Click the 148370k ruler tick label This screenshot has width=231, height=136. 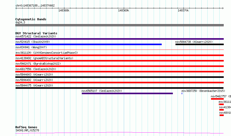(183, 10)
